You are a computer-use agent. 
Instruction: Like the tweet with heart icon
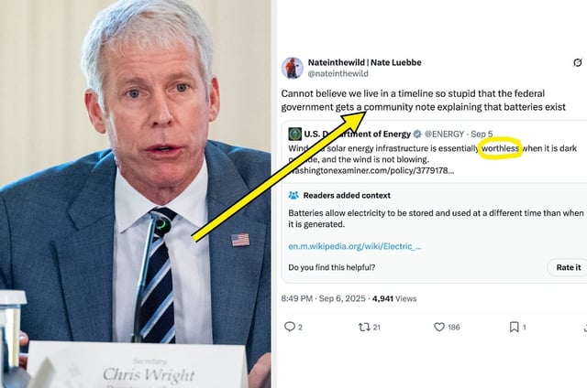pos(439,327)
